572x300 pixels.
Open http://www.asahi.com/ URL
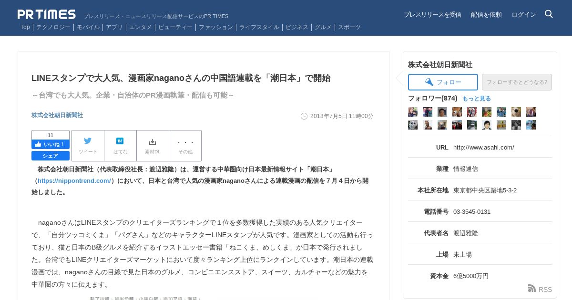pyautogui.click(x=484, y=147)
